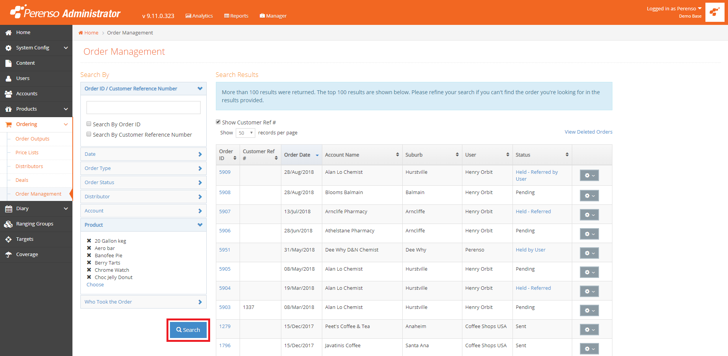Remove the Aero bar product filter
This screenshot has width=728, height=356.
coord(89,248)
